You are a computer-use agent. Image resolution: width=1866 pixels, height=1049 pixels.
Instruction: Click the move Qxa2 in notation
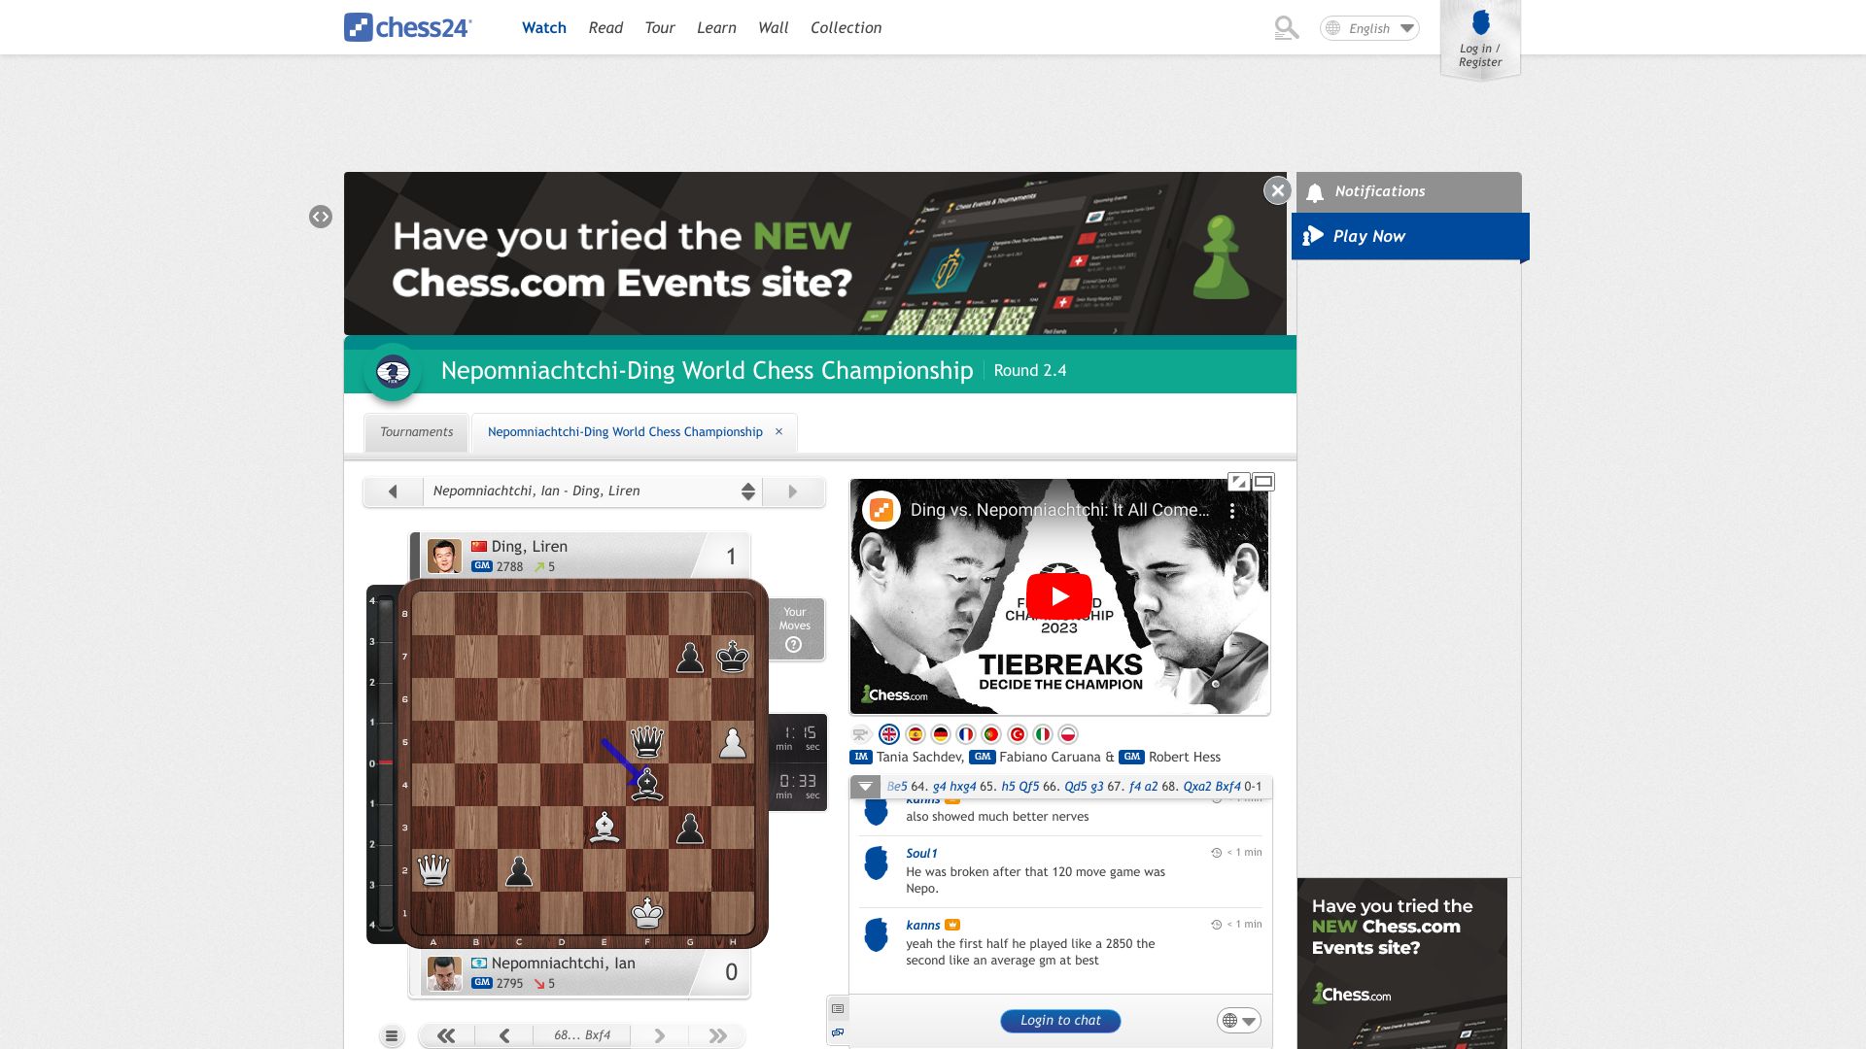(1197, 787)
